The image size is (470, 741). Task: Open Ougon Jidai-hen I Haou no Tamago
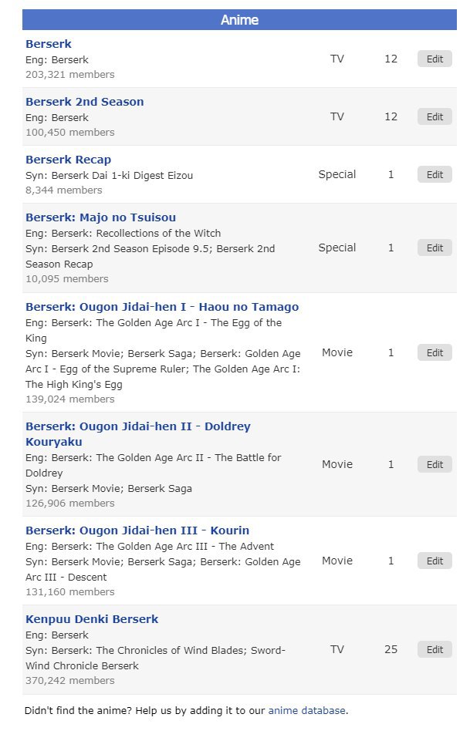point(162,307)
